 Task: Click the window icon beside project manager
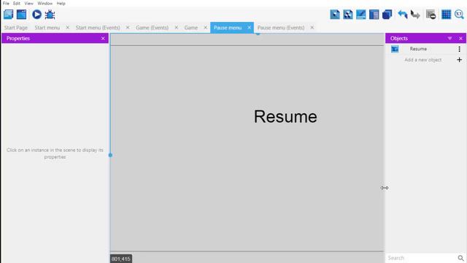[21, 15]
